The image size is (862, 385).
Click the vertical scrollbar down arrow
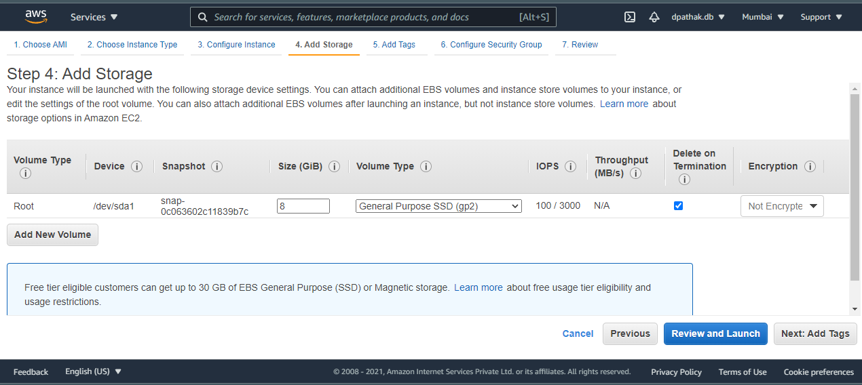[855, 309]
